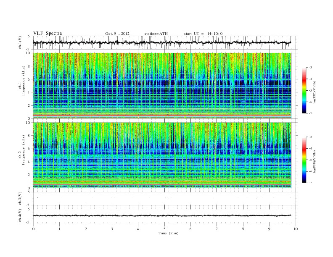Click the '4' frequency tick on ch.1 spectrogram
Screen dimensions: 333x257
[29, 92]
